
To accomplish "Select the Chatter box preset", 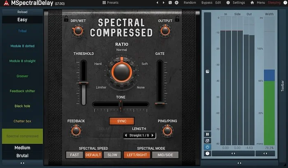I will click(x=22, y=121).
